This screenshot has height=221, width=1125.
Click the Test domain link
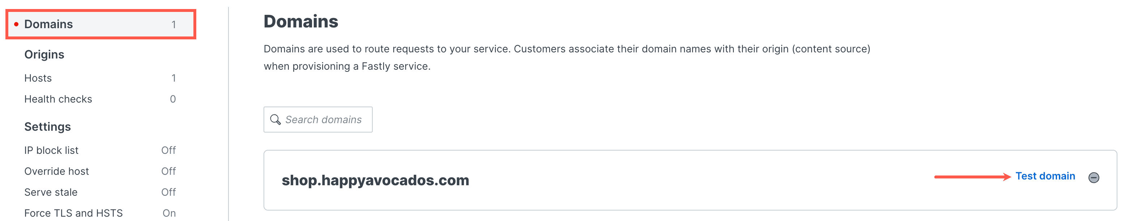tap(1046, 176)
